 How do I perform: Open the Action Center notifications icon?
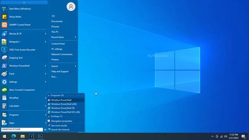point(243,136)
